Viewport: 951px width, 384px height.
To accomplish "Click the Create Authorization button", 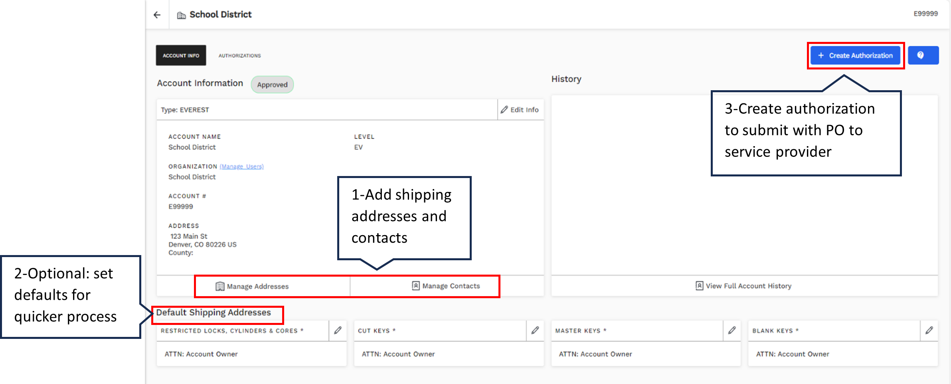I will pos(856,55).
